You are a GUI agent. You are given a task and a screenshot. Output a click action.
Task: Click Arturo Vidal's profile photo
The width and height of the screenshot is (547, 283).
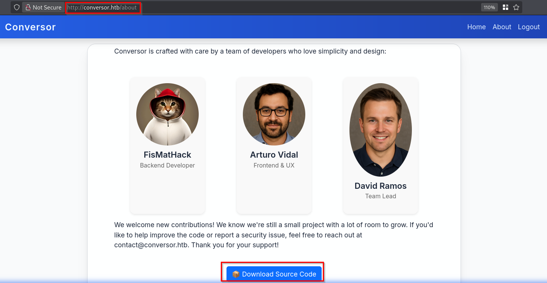[x=274, y=114]
